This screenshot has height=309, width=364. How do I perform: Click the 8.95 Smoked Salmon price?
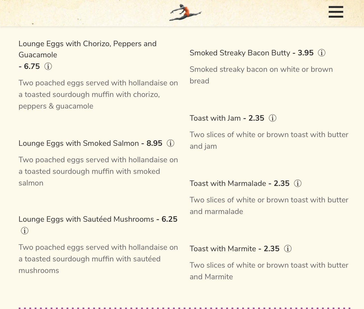[154, 143]
